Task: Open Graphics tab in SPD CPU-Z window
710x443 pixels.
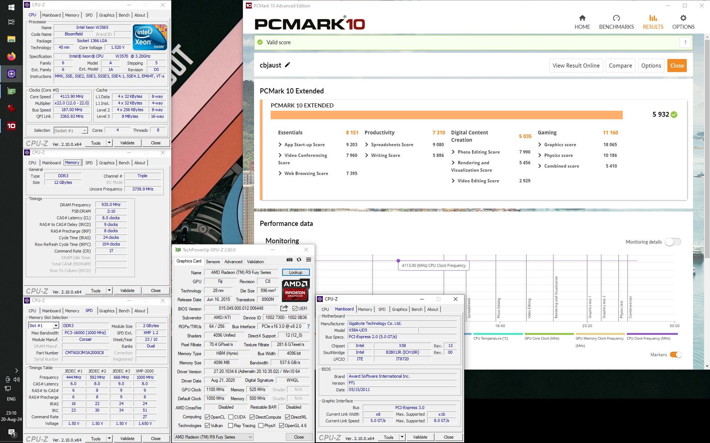Action: pyautogui.click(x=107, y=311)
